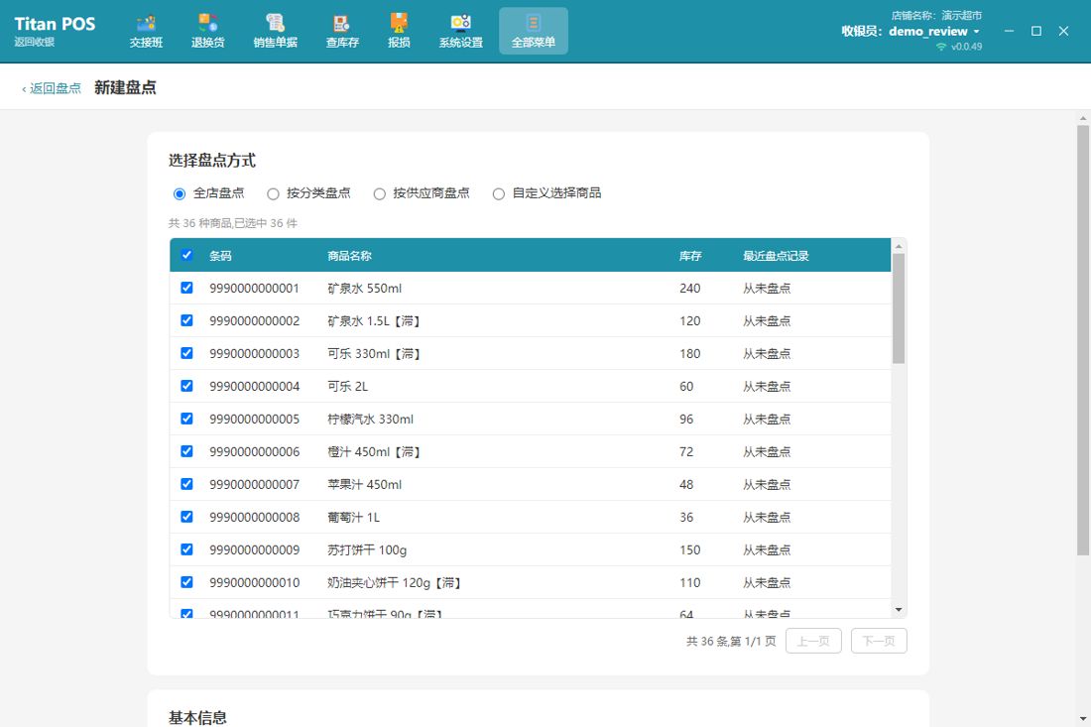
Task: Open the 退换货 returns icon
Action: (x=207, y=32)
